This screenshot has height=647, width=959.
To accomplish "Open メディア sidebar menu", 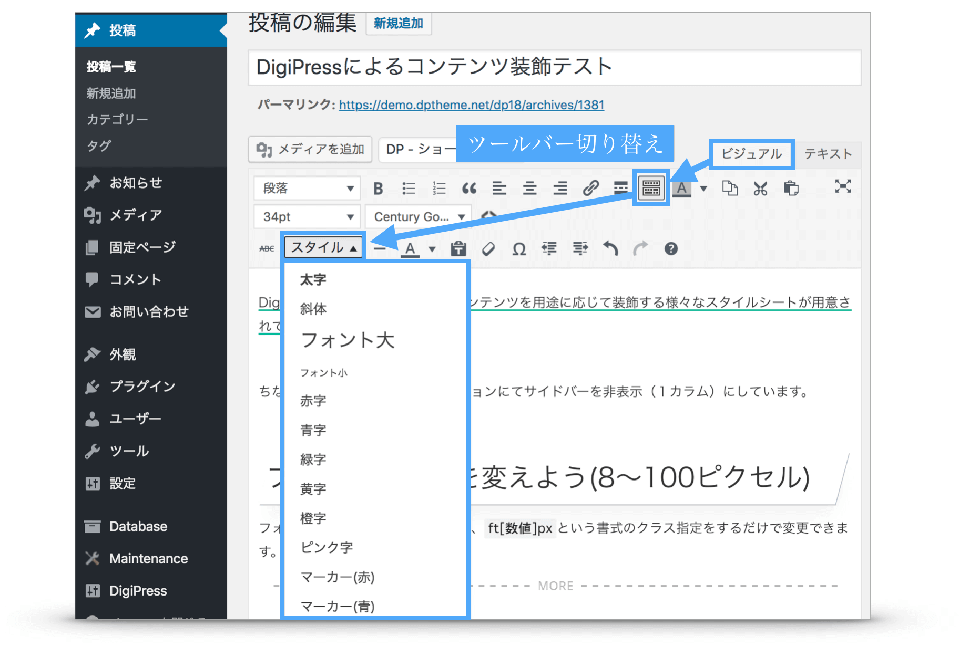I will click(x=151, y=215).
